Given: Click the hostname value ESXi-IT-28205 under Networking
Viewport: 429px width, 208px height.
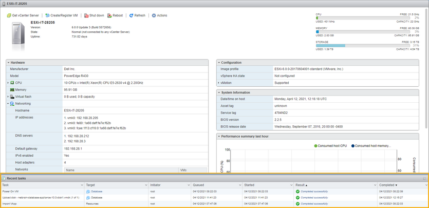Looking at the screenshot, I should coord(74,110).
